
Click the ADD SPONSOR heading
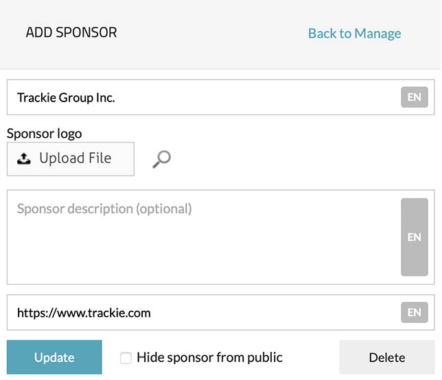[71, 32]
